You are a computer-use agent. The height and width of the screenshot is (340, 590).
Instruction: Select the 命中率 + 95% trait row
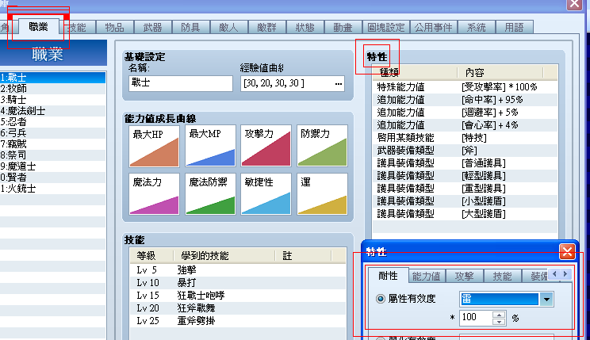pos(465,100)
